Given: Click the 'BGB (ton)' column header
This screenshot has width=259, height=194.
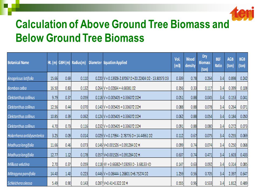Looking at the screenshot, I should 242,62.
